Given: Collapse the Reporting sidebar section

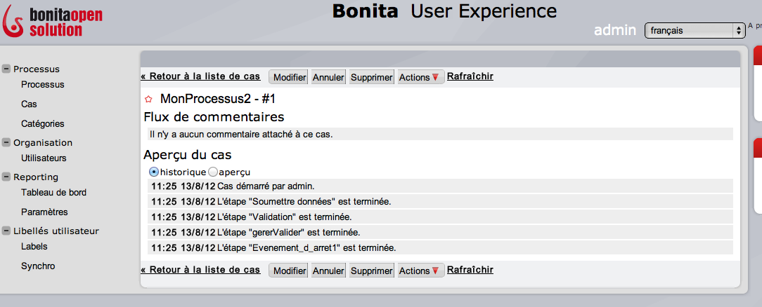Looking at the screenshot, I should click(6, 177).
